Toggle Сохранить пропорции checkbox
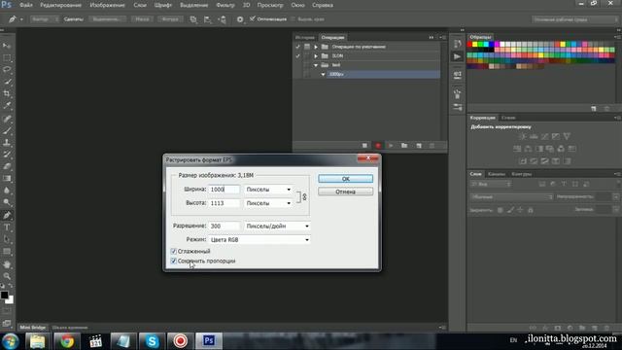 click(x=173, y=261)
